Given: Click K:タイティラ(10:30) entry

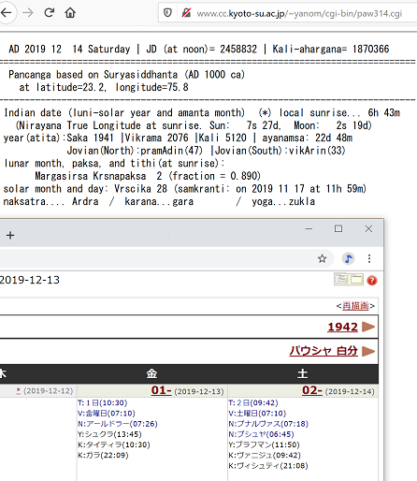Looking at the screenshot, I should tap(114, 445).
